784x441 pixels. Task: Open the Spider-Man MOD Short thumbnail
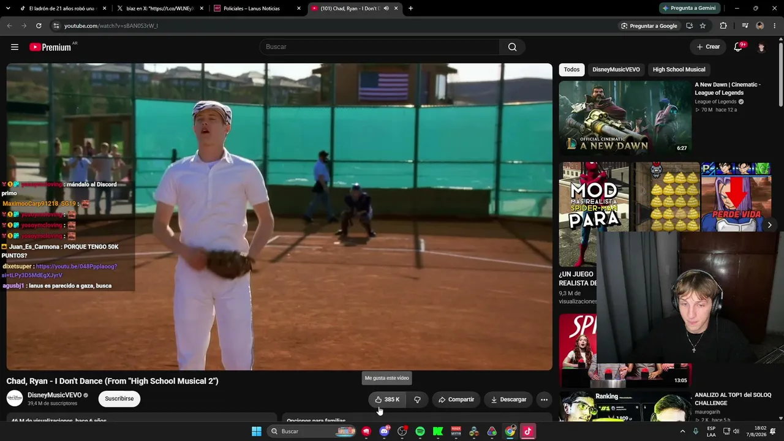point(594,214)
